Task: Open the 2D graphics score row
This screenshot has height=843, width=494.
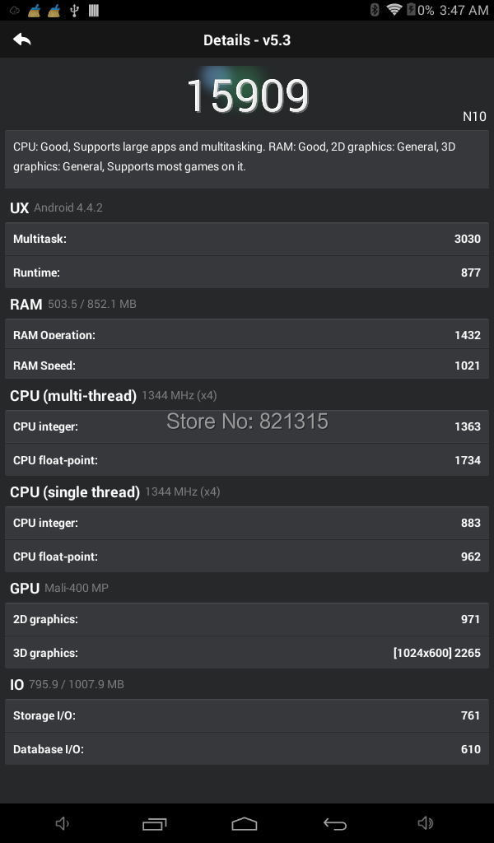Action: coord(247,619)
